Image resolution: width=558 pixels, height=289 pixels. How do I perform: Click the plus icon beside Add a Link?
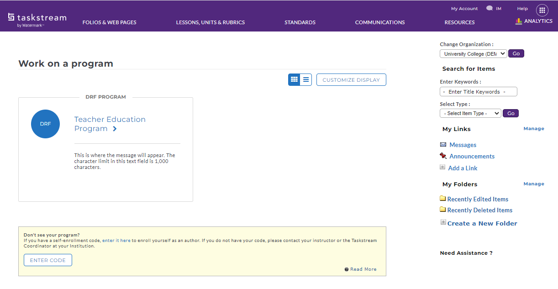pyautogui.click(x=442, y=167)
